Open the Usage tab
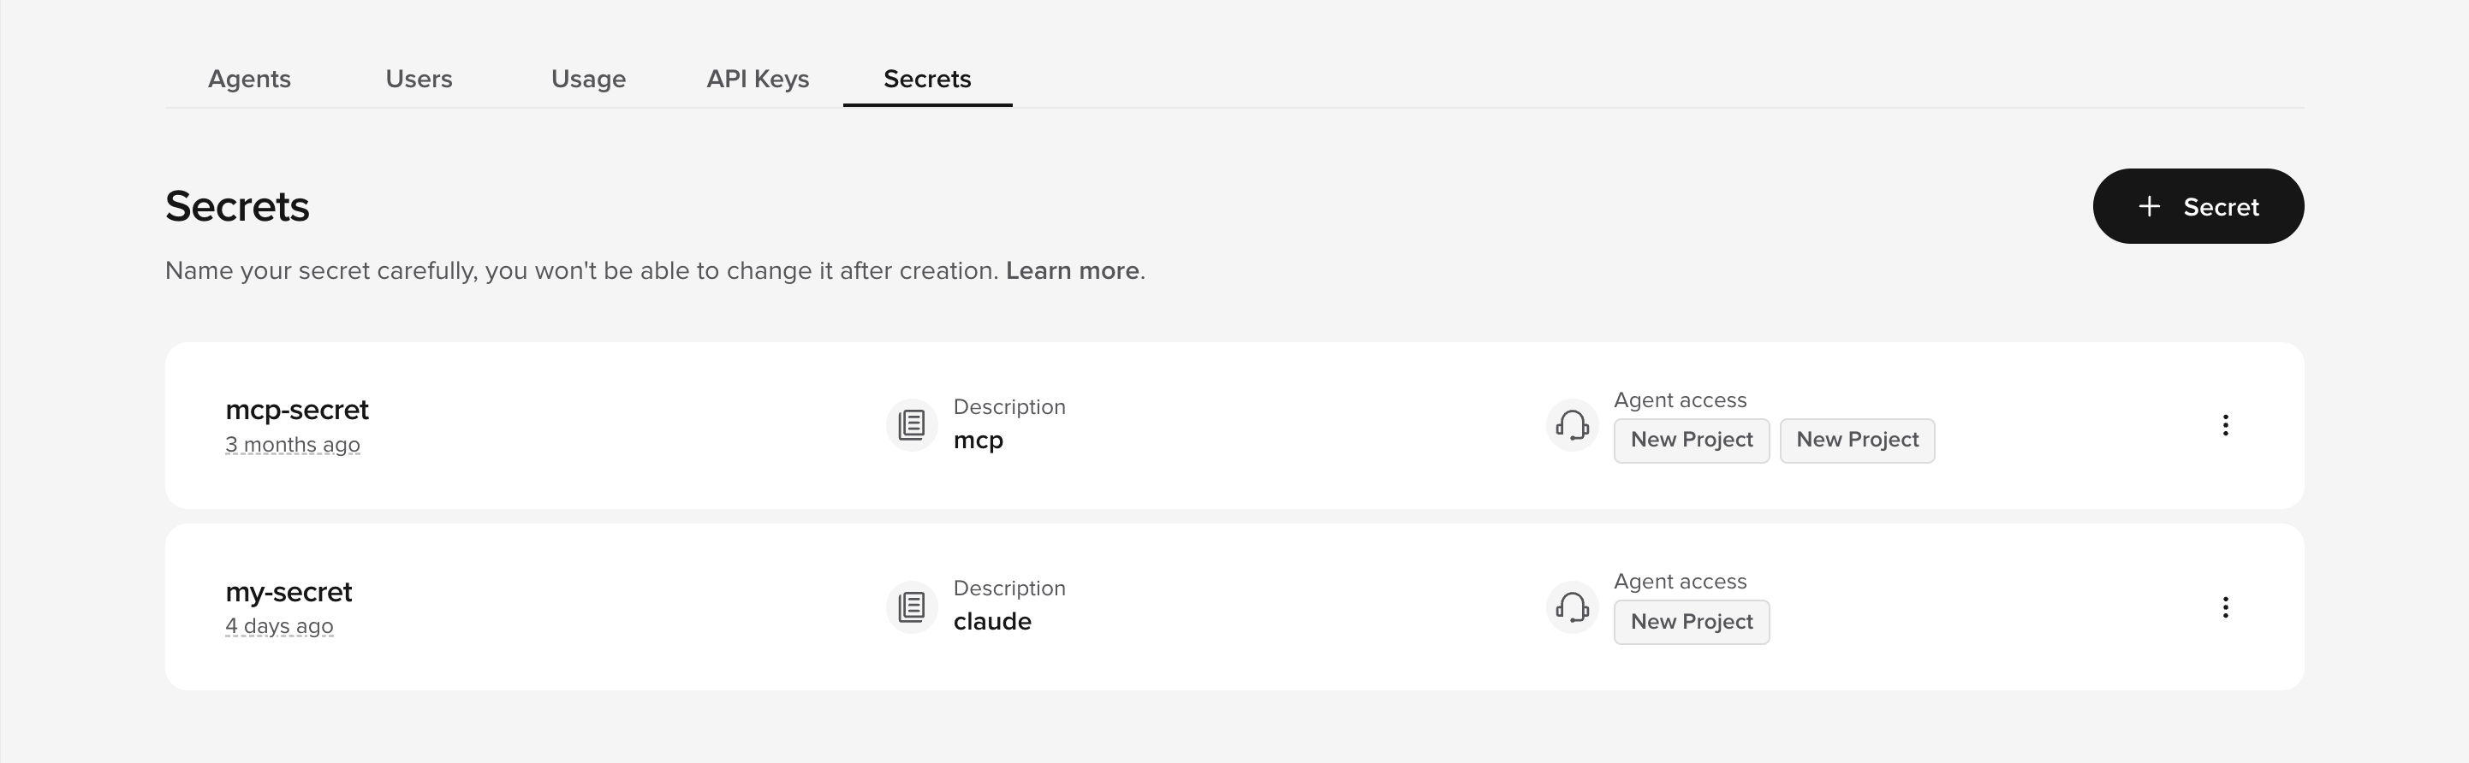2469x763 pixels. (588, 80)
